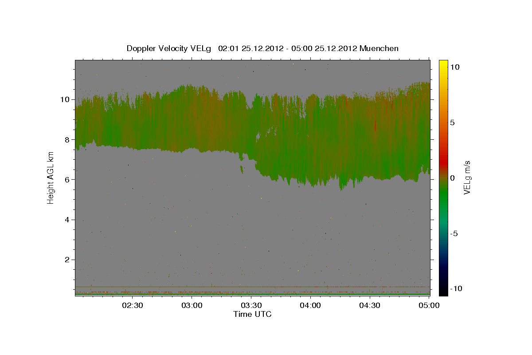
Task: Click the height axis '2' tick label
Action: pos(68,260)
